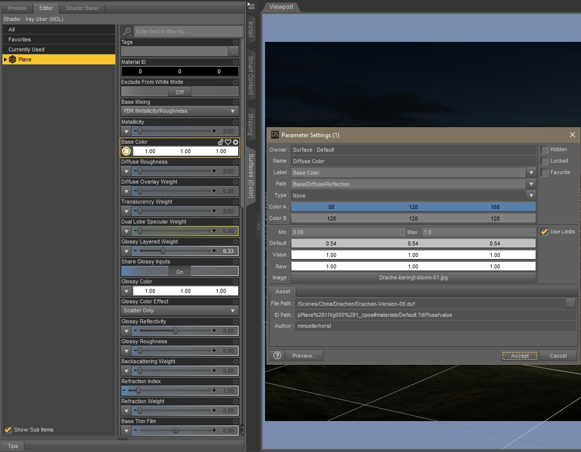Open the Smart Content side tab
581x452 pixels.
tap(251, 75)
